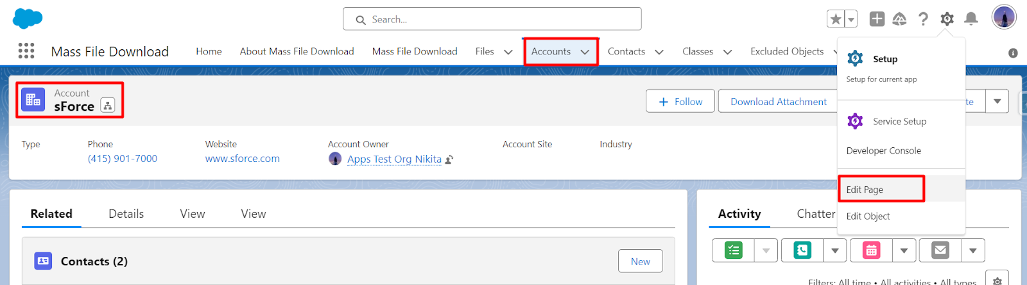Click New in the Contacts list
This screenshot has width=1027, height=285.
pos(641,261)
